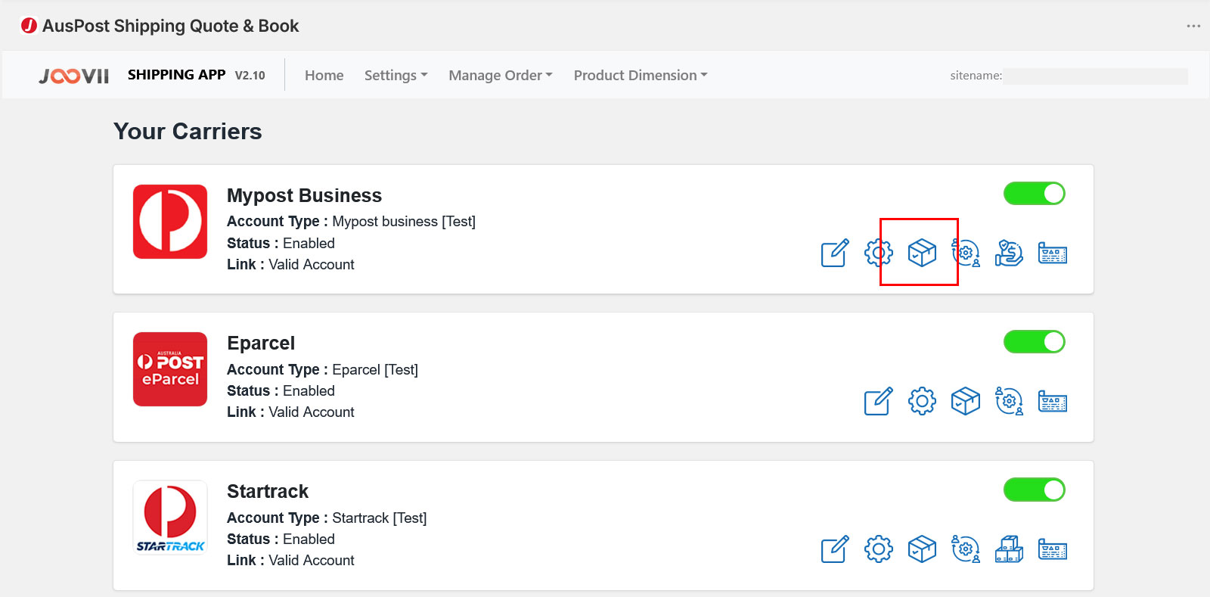Open shipping label icon for Mypost Business
The image size is (1210, 597).
tap(1053, 253)
